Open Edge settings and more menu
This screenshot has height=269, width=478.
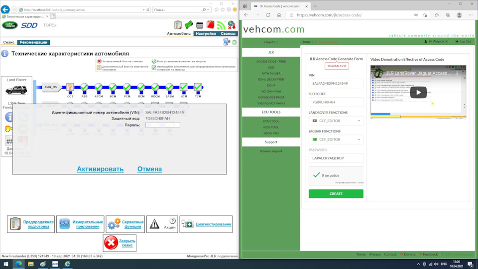[x=471, y=15]
